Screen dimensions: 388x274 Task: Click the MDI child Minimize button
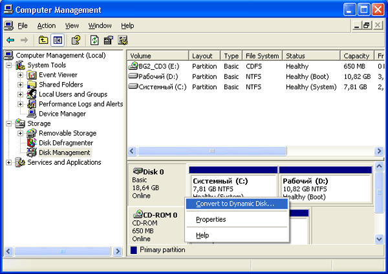[x=356, y=25]
